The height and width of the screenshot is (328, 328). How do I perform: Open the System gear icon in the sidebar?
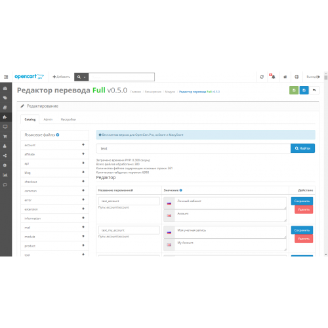5,165
